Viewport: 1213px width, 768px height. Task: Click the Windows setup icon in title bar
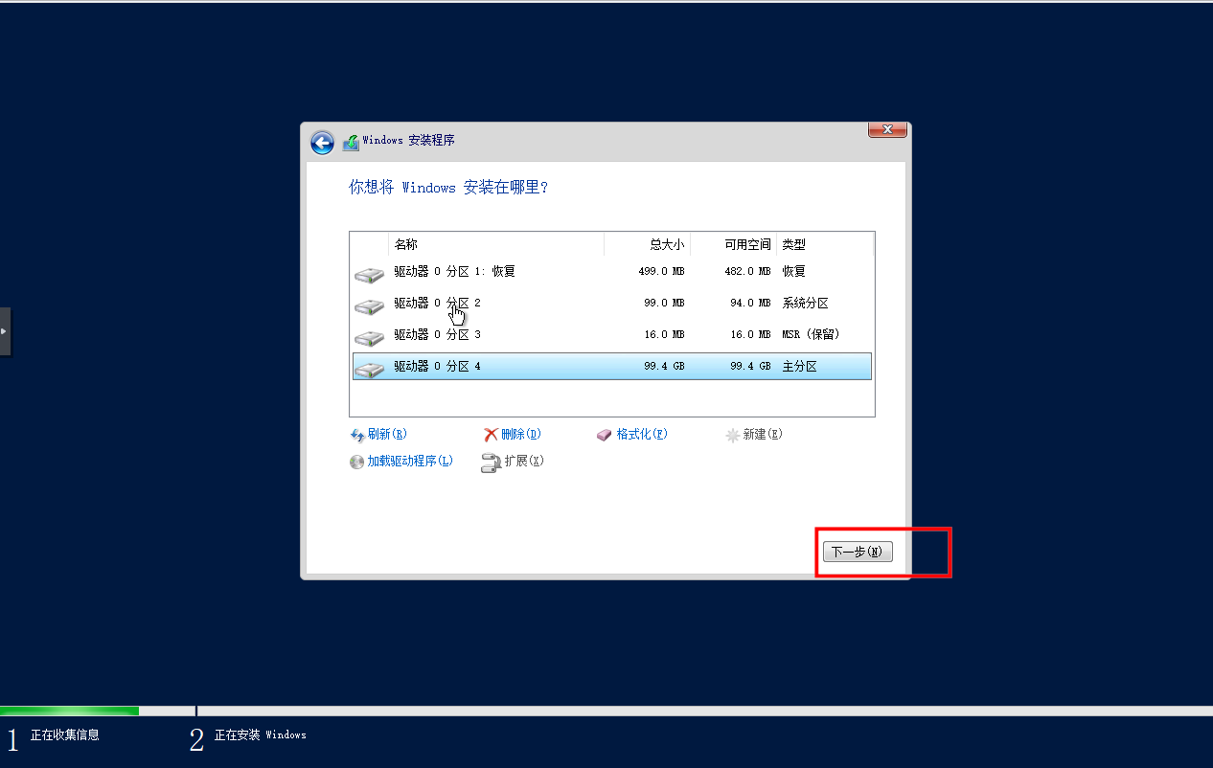351,142
